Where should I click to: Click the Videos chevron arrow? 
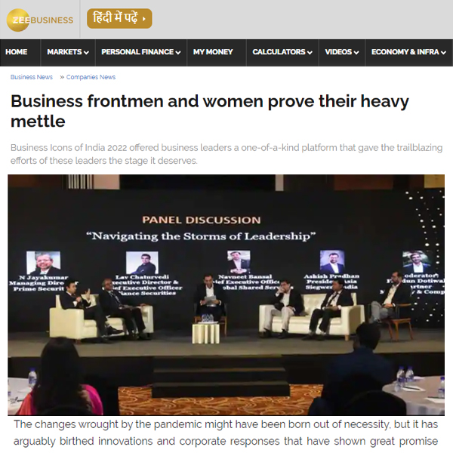356,53
